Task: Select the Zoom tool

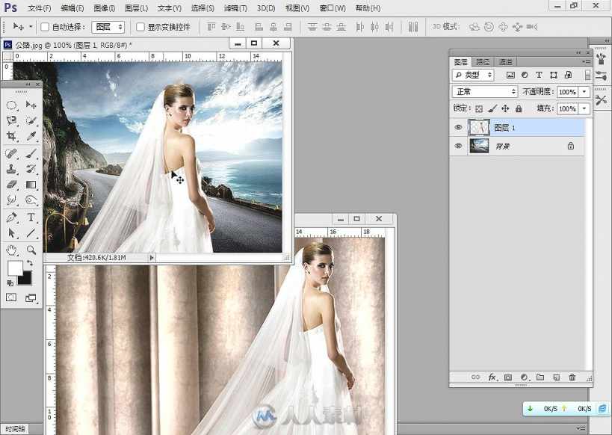Action: click(x=31, y=250)
